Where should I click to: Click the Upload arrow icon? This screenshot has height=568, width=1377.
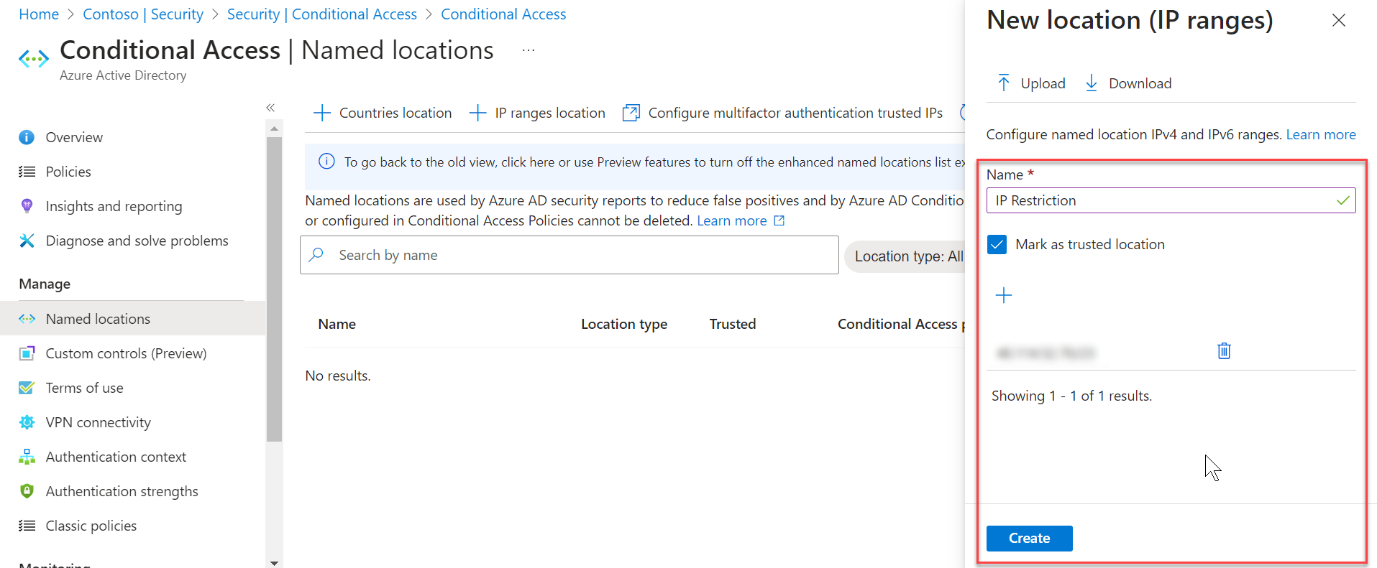1004,83
